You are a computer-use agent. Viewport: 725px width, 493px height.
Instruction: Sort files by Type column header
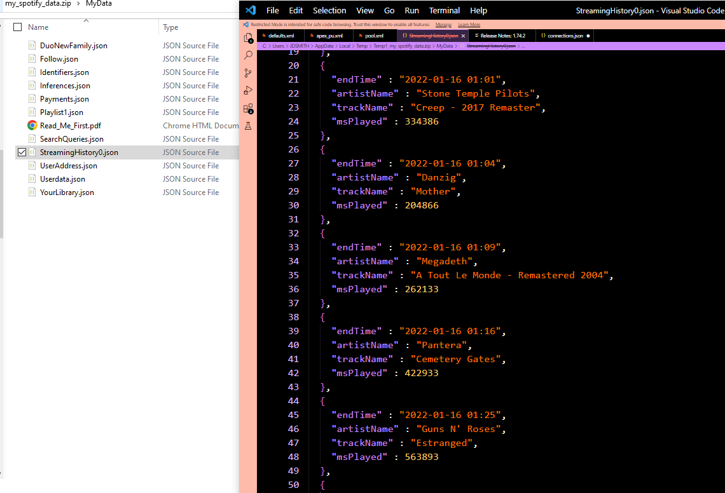pyautogui.click(x=170, y=27)
